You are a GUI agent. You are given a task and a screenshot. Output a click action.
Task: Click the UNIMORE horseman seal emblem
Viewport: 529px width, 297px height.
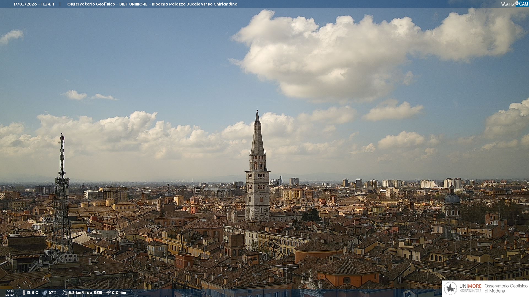pyautogui.click(x=450, y=288)
